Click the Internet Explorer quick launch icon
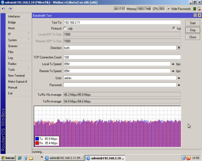 coord(20,158)
